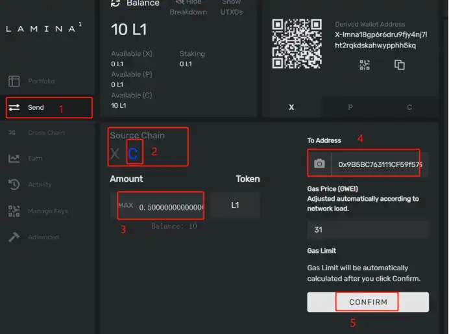Show UTXOs link
The image size is (449, 334).
[x=232, y=7]
